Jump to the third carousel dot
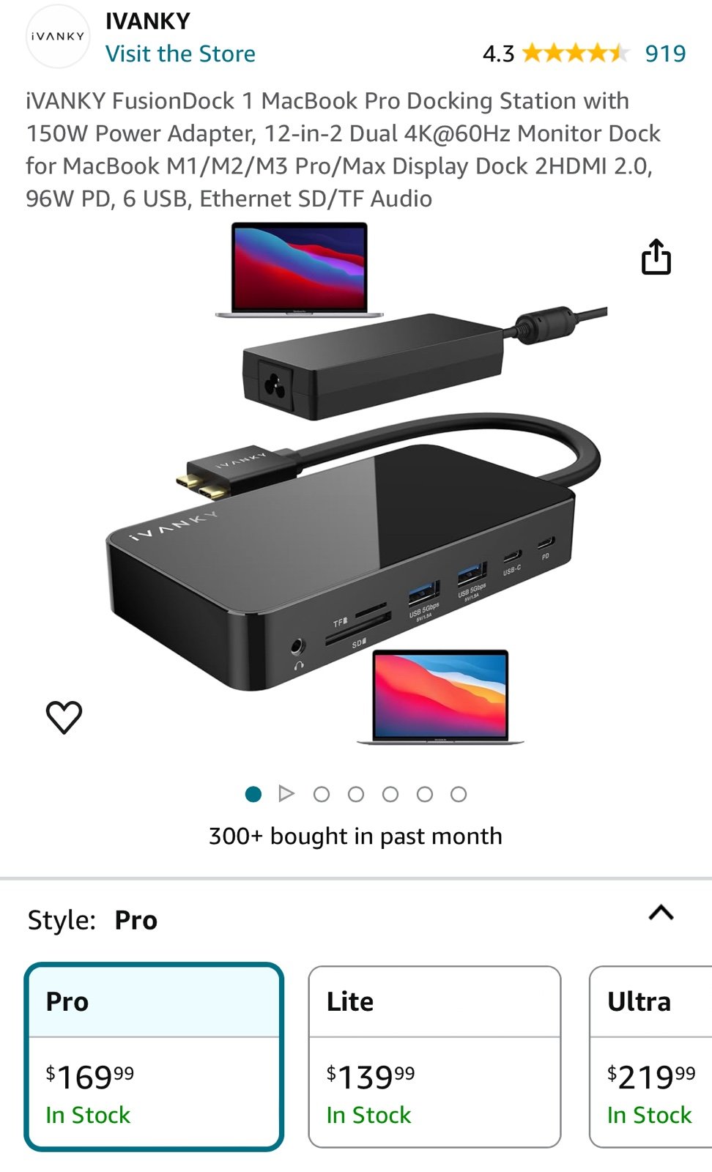 point(356,794)
